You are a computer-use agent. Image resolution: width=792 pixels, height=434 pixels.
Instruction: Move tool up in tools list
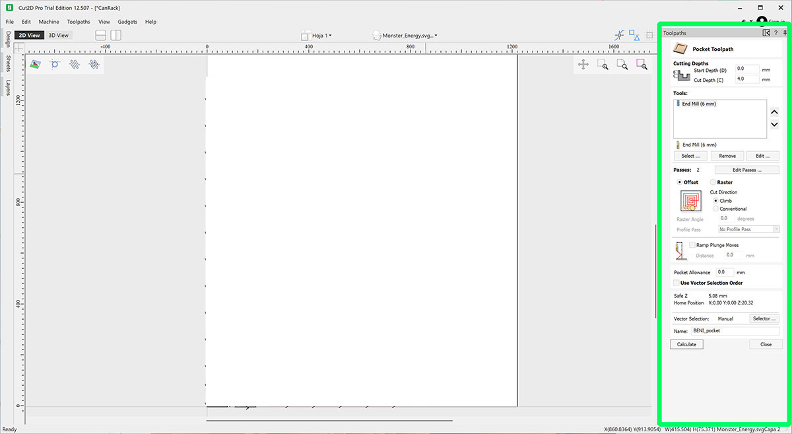[775, 112]
